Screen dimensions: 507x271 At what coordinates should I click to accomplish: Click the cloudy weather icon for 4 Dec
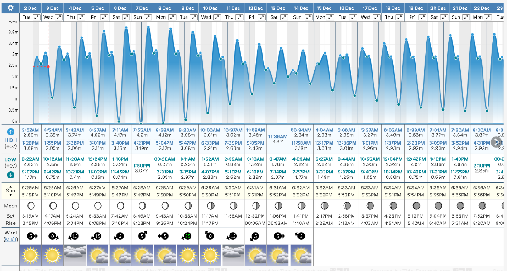[75, 255]
